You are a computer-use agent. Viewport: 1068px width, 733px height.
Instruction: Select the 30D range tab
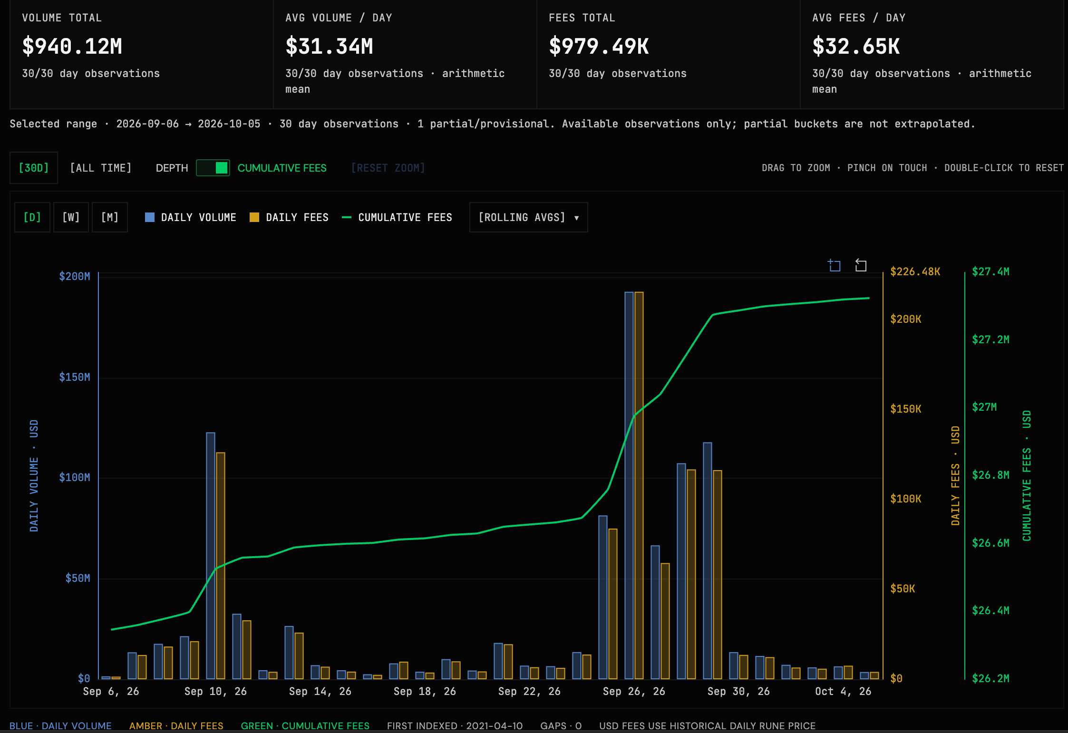click(x=34, y=168)
